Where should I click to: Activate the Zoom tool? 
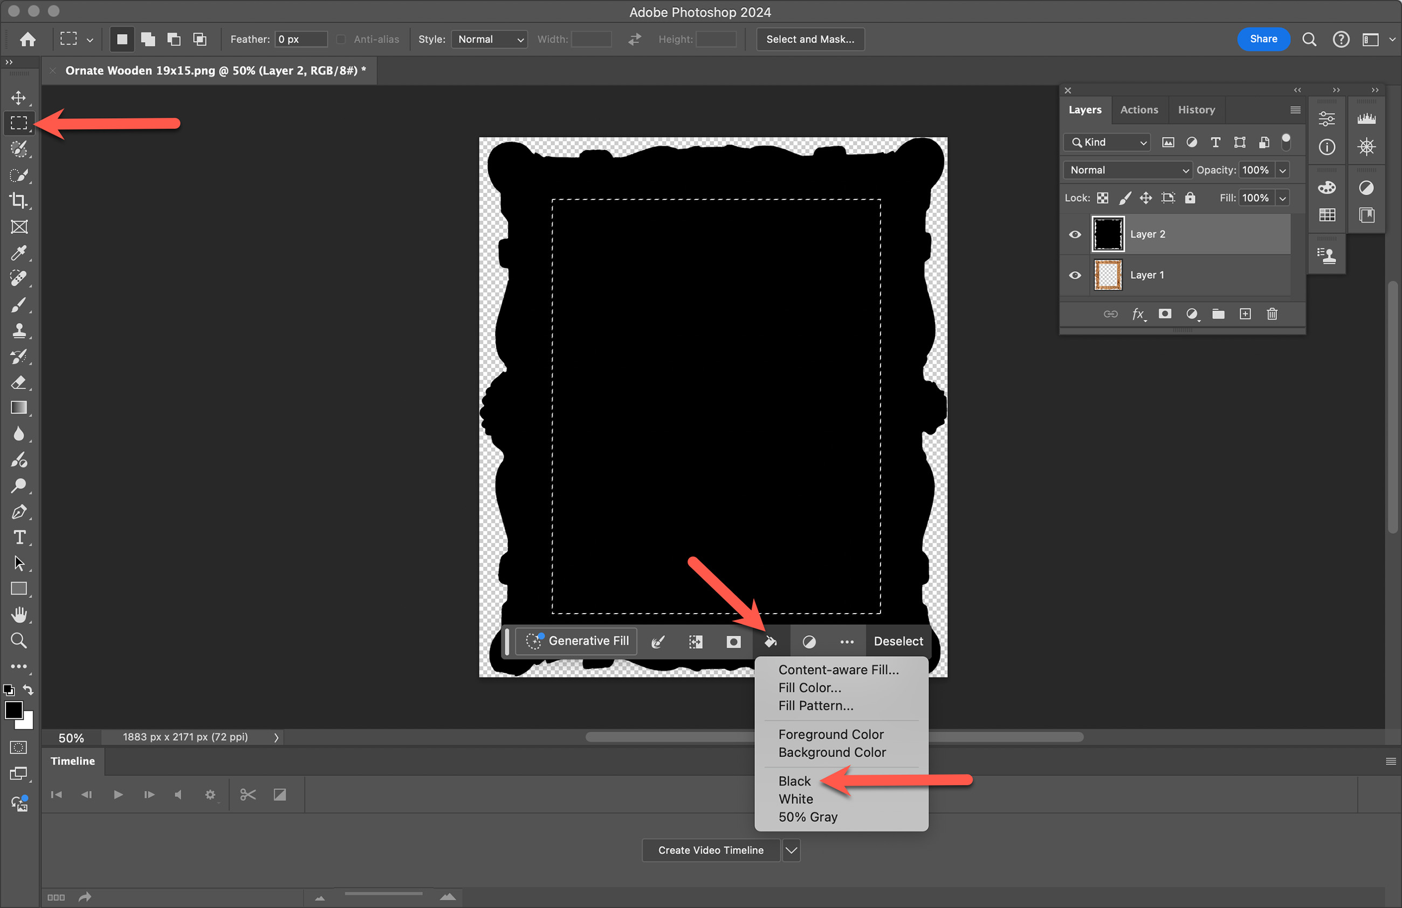tap(19, 641)
